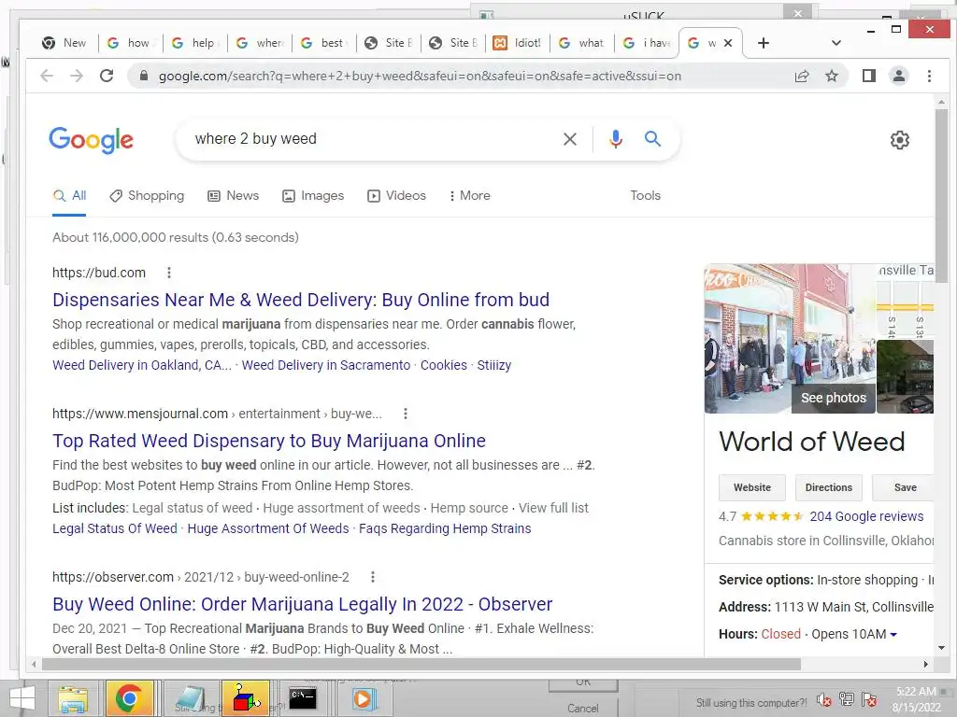957x717 pixels.
Task: Select the All results tab
Action: pos(69,196)
